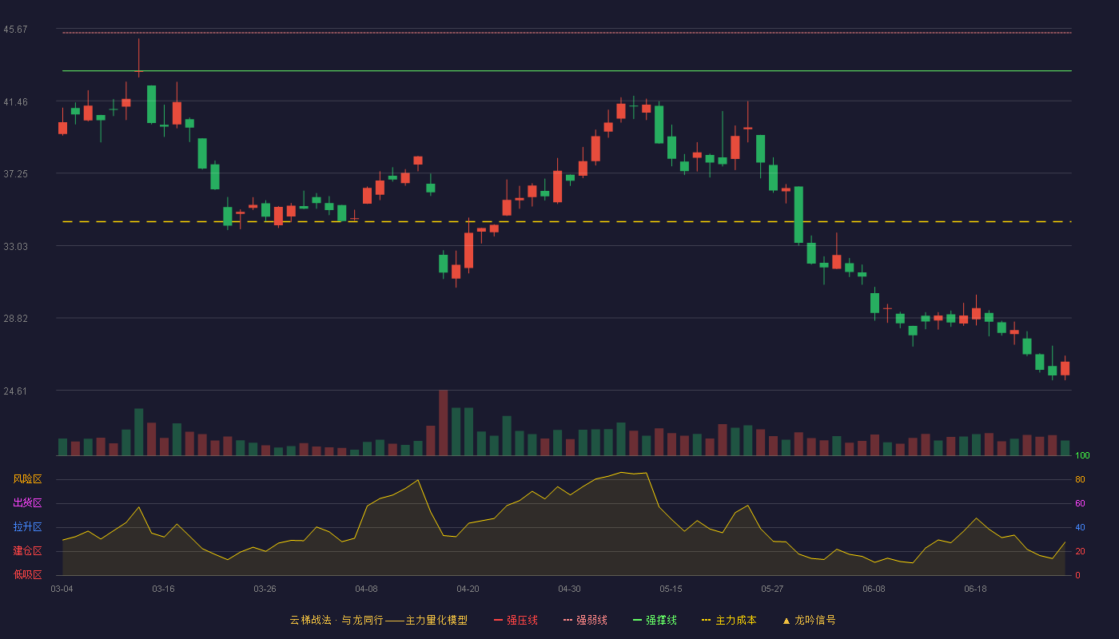Screen dimensions: 1119x639
Task: Click the yellow triangle 龙吟信号 legend icon
Action: (x=786, y=620)
